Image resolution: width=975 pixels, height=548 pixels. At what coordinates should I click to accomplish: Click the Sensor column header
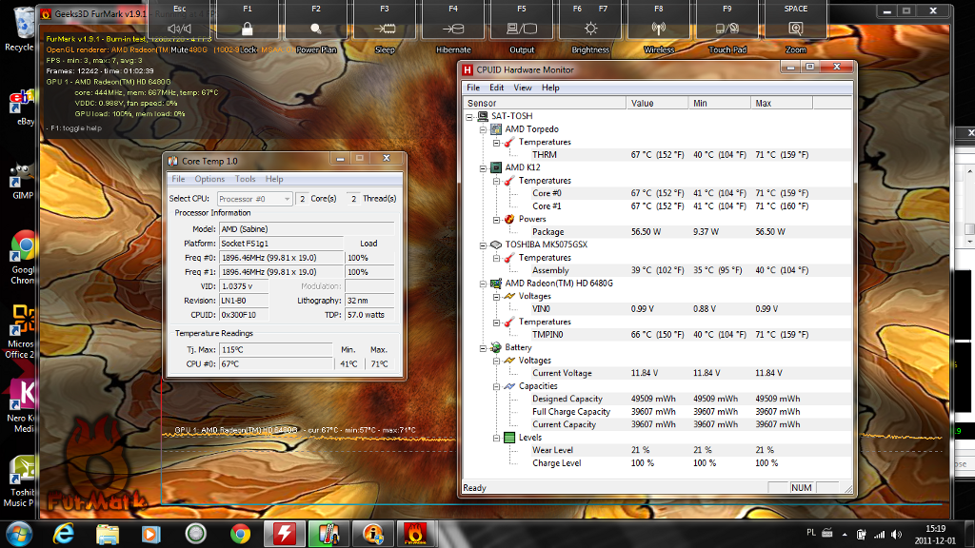coord(545,103)
